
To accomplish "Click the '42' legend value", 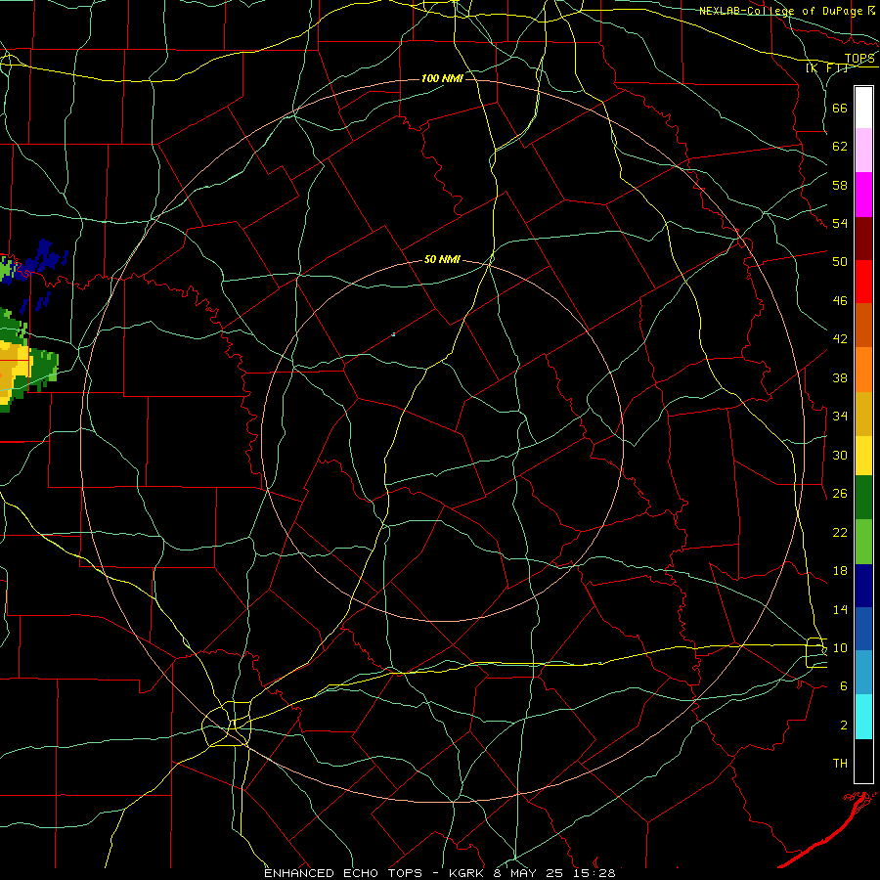I will [x=840, y=339].
